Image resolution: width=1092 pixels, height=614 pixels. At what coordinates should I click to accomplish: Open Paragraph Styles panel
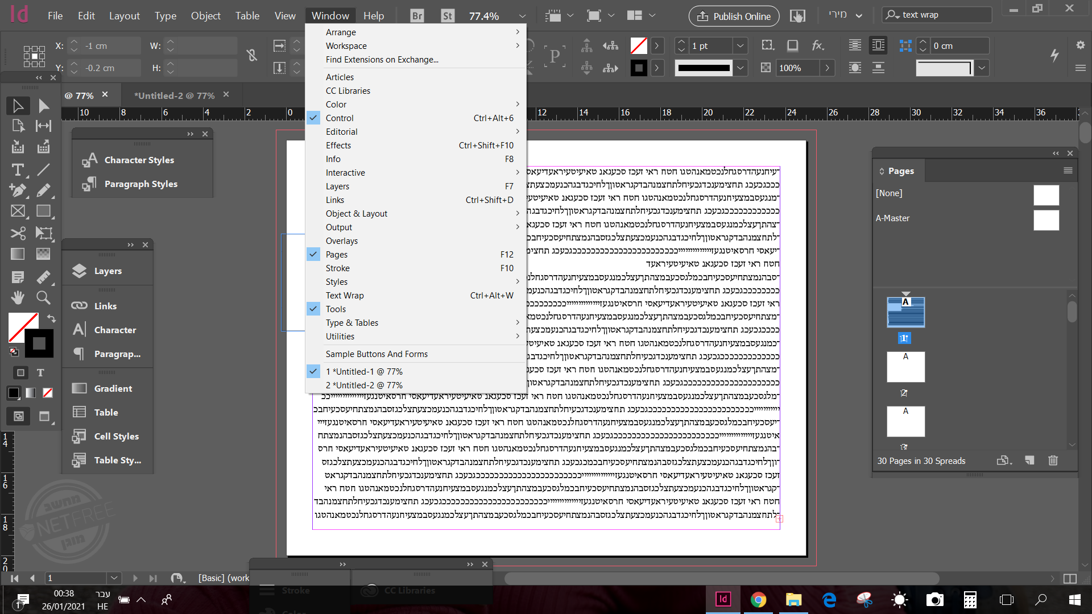tap(140, 184)
